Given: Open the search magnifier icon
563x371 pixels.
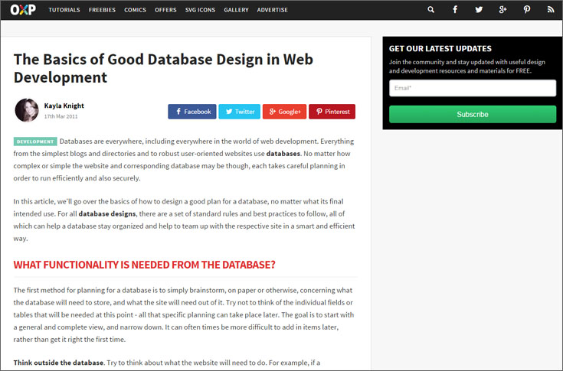Looking at the screenshot, I should (x=430, y=10).
